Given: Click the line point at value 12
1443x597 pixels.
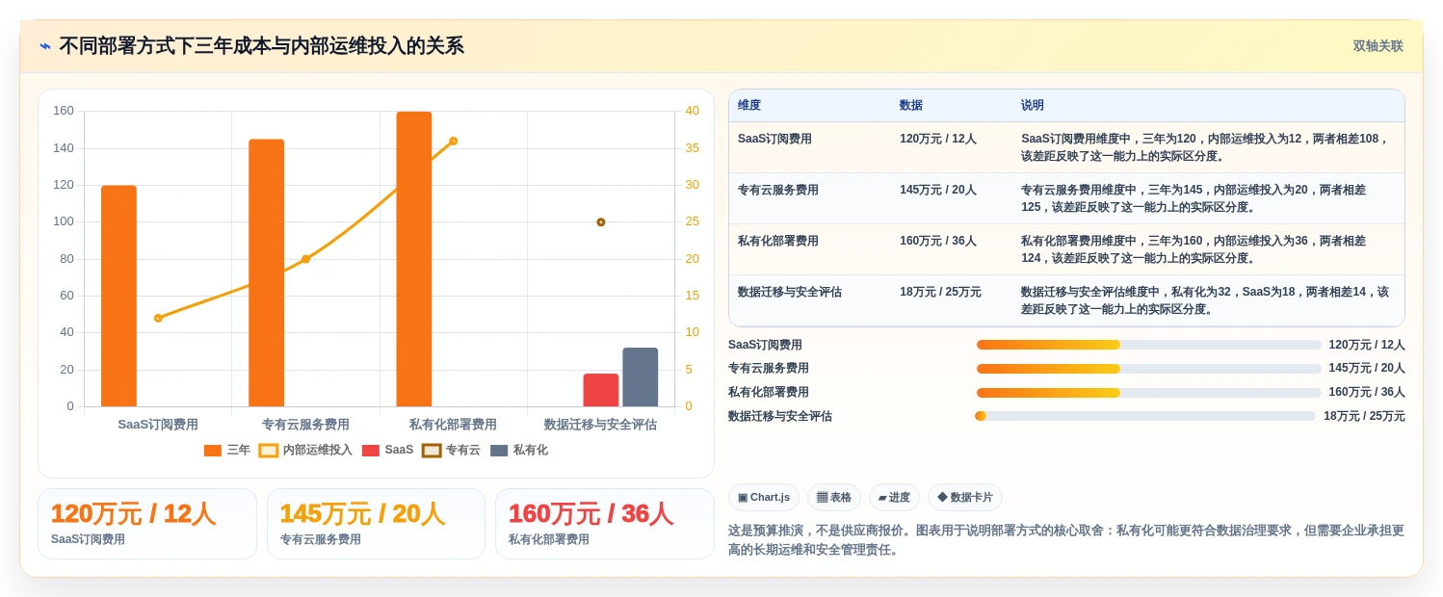Looking at the screenshot, I should pyautogui.click(x=158, y=318).
